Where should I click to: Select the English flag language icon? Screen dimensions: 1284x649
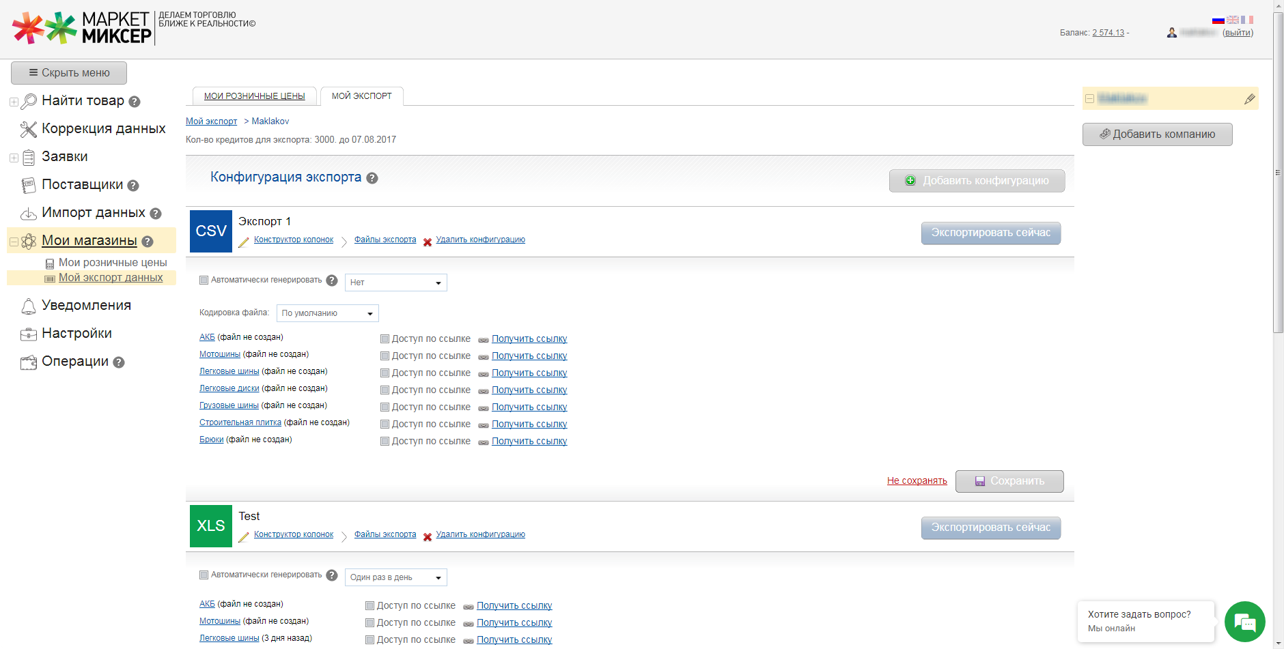click(x=1233, y=20)
